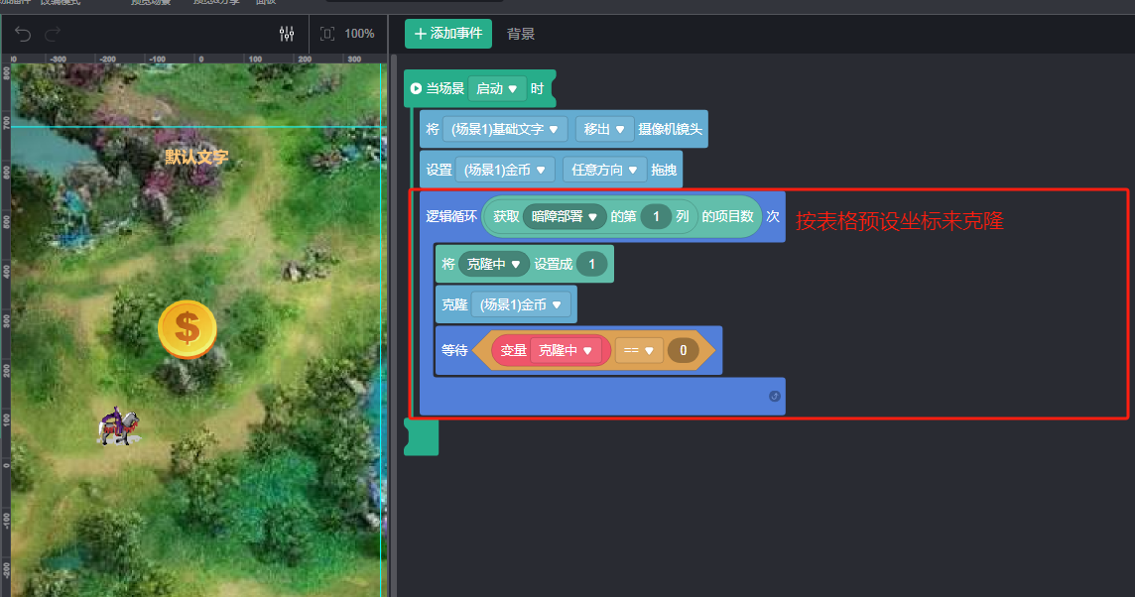
Task: Select the horse rider character sprite
Action: (x=118, y=426)
